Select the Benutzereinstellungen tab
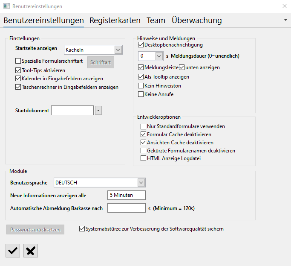Screen dimensions: 291x266 (43, 20)
